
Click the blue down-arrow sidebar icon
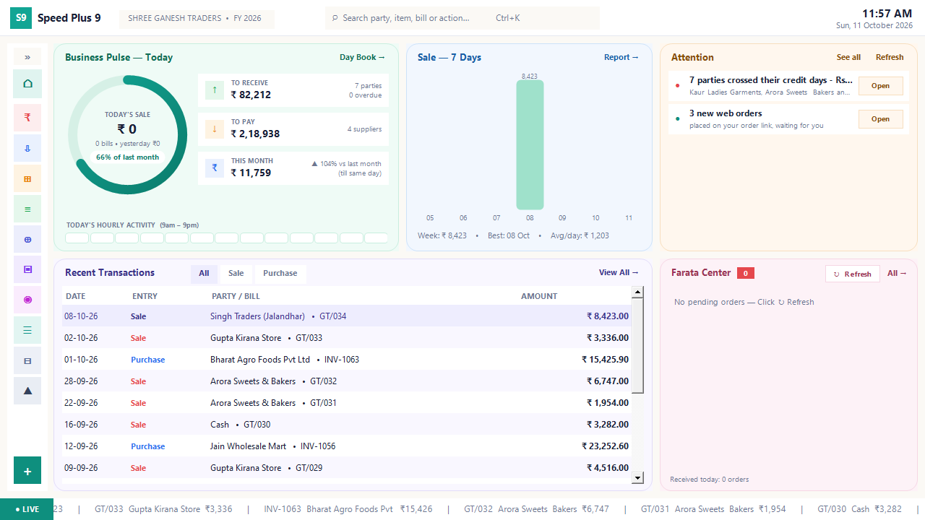[x=27, y=148]
